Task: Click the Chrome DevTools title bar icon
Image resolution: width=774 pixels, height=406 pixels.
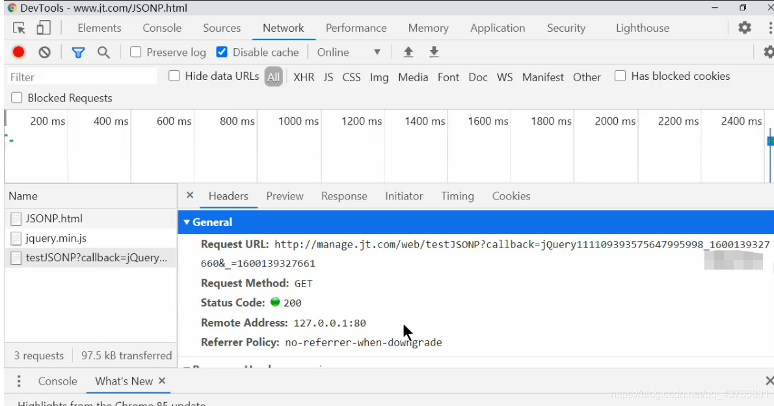Action: [12, 8]
